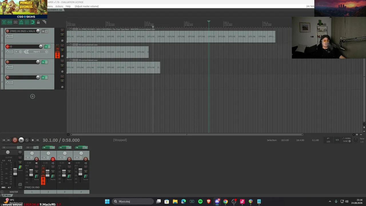366x206 pixels.
Task: Toggle mute on mixer channel 3
Action: click(x=69, y=167)
